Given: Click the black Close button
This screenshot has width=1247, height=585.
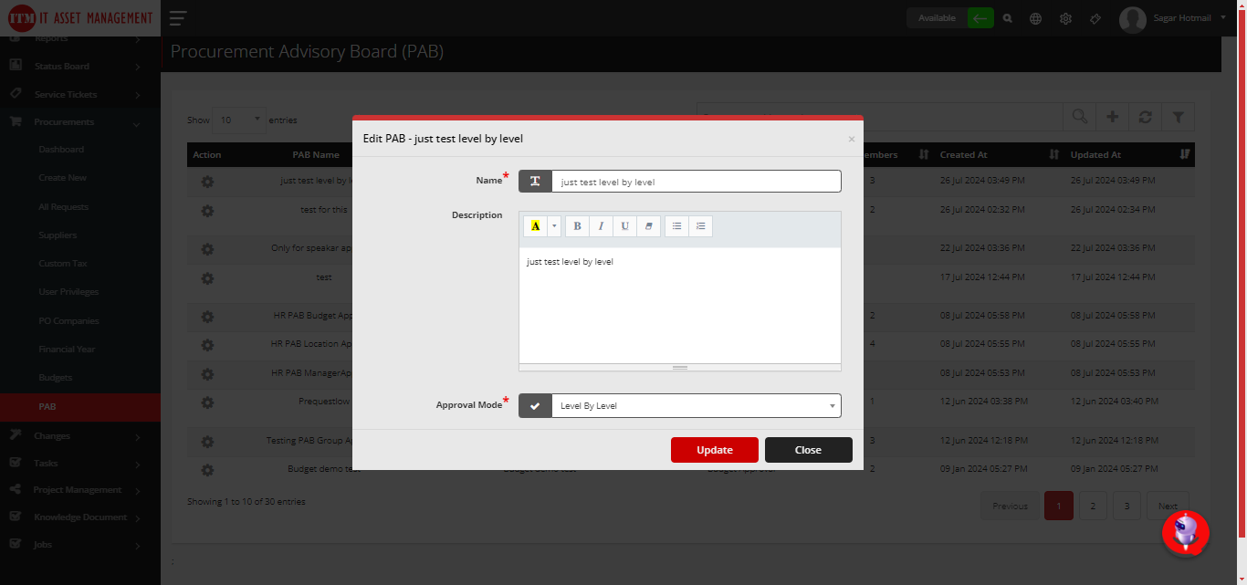Looking at the screenshot, I should [x=808, y=450].
